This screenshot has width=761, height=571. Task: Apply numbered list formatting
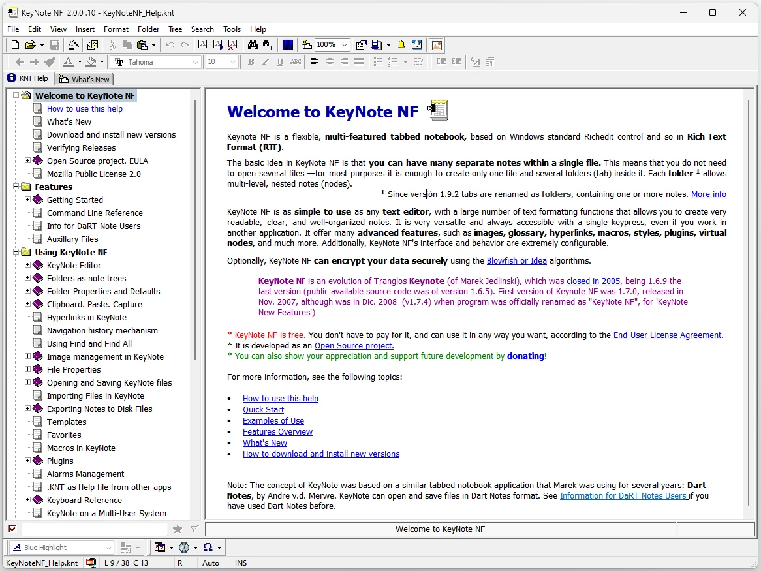click(393, 62)
